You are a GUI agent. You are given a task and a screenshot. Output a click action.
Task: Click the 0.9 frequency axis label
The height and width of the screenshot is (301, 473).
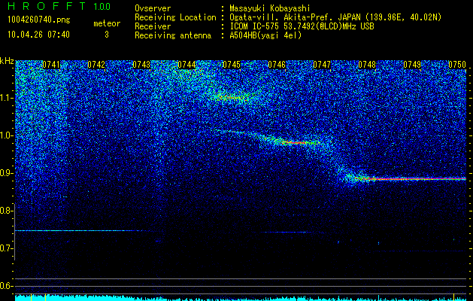coord(7,173)
